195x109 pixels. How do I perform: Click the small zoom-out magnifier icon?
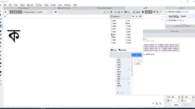pos(153,104)
